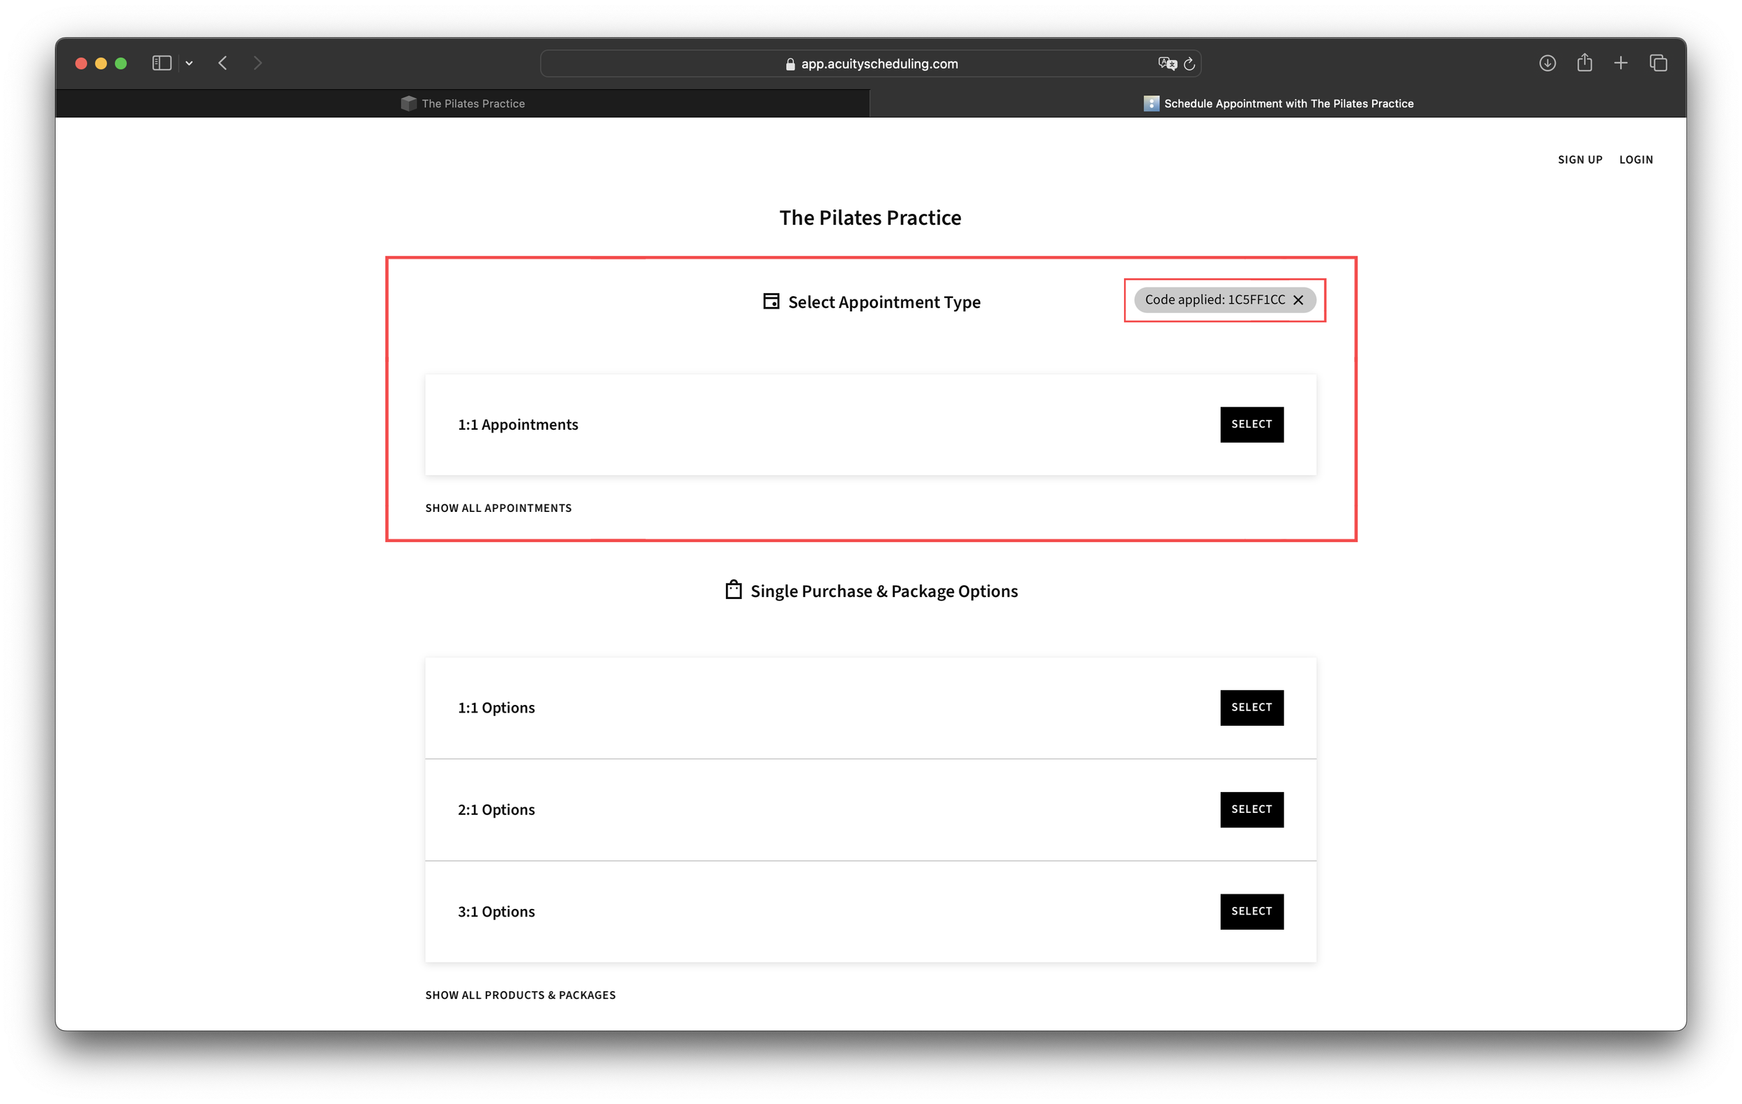Open tab overview with the tabs icon
Image resolution: width=1742 pixels, height=1104 pixels.
tap(1658, 63)
